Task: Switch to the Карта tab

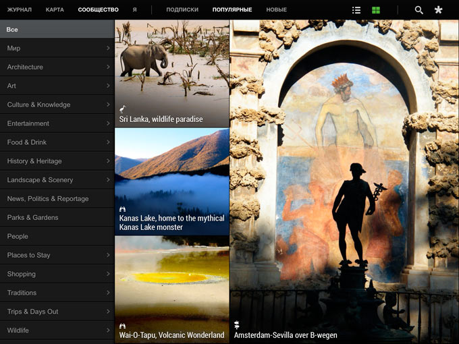Action: click(x=55, y=10)
